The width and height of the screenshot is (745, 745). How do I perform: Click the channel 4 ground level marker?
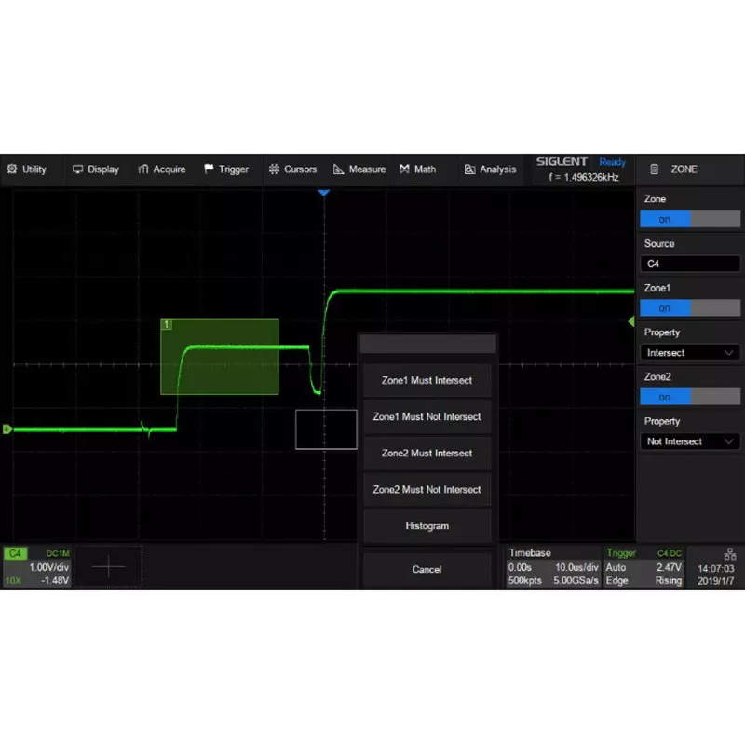(x=7, y=429)
